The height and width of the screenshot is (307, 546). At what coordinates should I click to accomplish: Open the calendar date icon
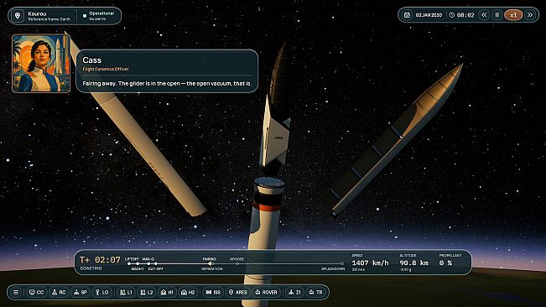coord(407,15)
